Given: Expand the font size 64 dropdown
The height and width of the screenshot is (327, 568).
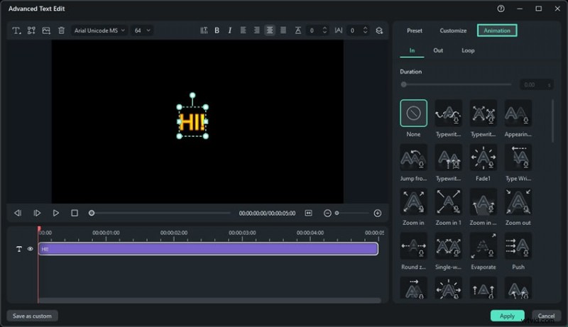Looking at the screenshot, I should 143,31.
